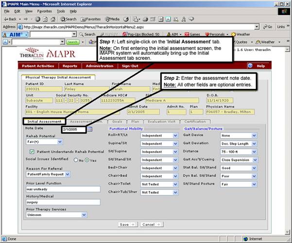Toggle Patient Understands Rehab Potential checkbox
The image size is (292, 243).
(x=32, y=152)
